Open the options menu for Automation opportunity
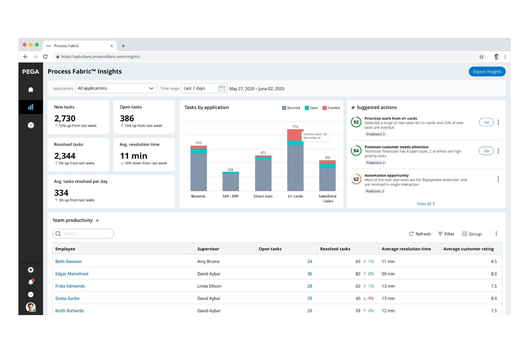The height and width of the screenshot is (353, 529). click(498, 179)
